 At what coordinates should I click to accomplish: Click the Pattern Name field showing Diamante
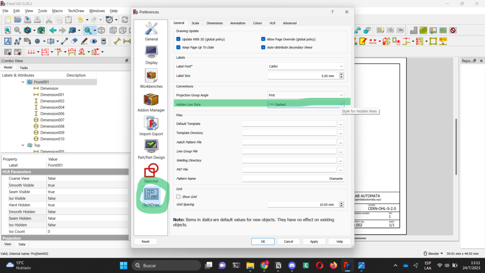pyautogui.click(x=293, y=178)
